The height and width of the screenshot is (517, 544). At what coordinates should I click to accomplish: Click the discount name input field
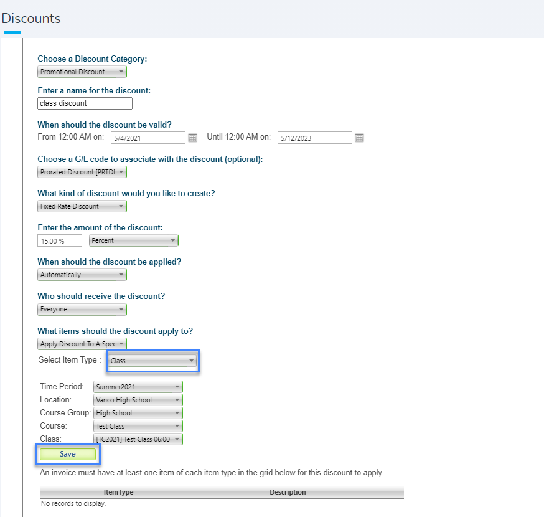point(85,103)
